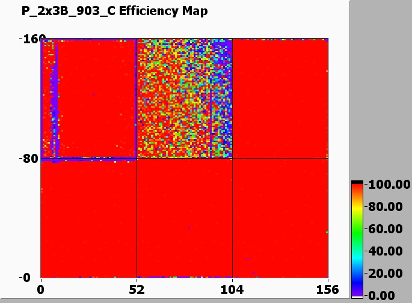Click the noisy multicolored top-middle map cell

coord(185,99)
